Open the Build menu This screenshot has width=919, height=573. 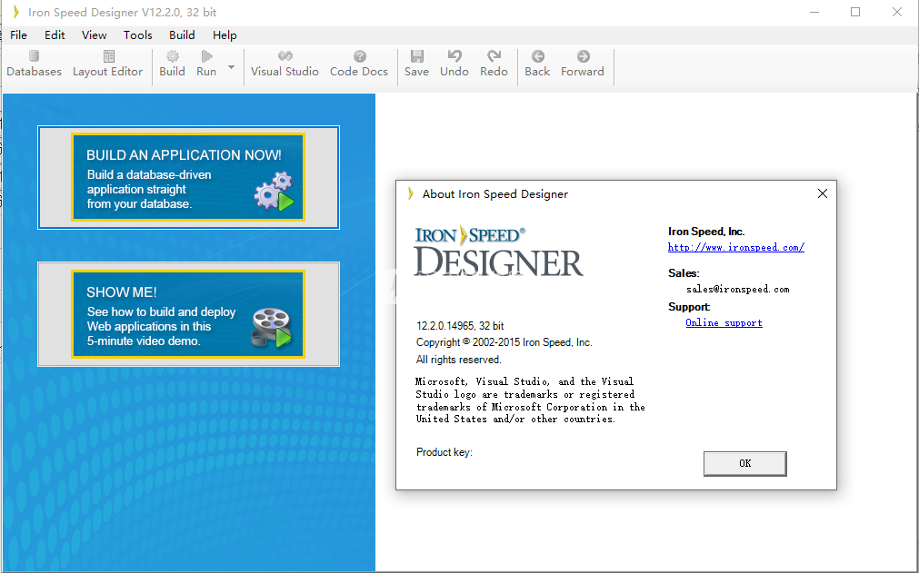[x=182, y=35]
